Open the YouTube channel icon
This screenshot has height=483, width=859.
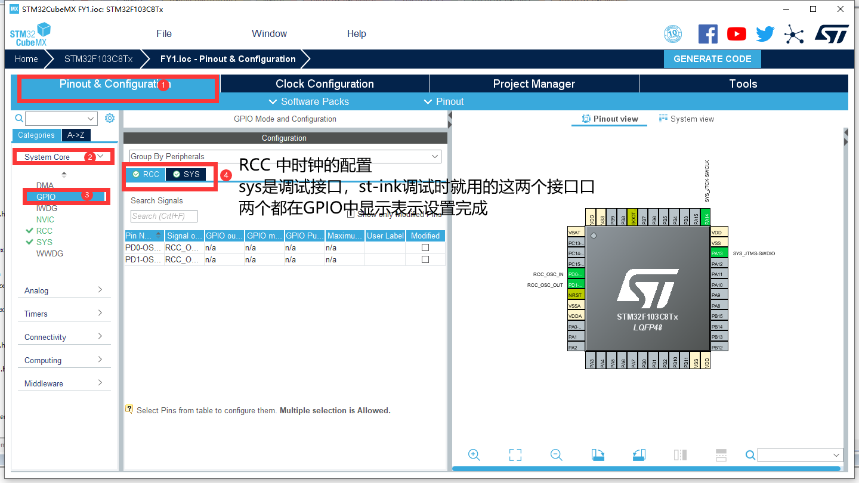point(736,33)
